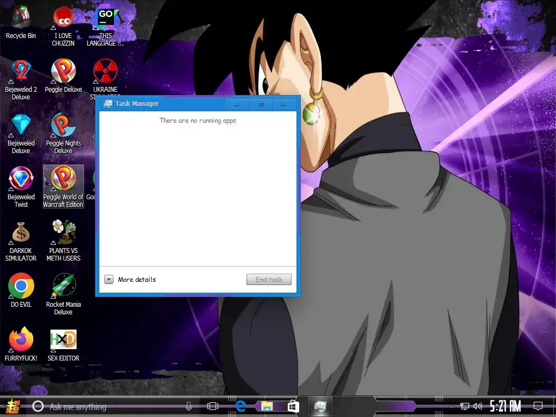Show hidden tray icons chevron
556x417 pixels.
click(451, 407)
